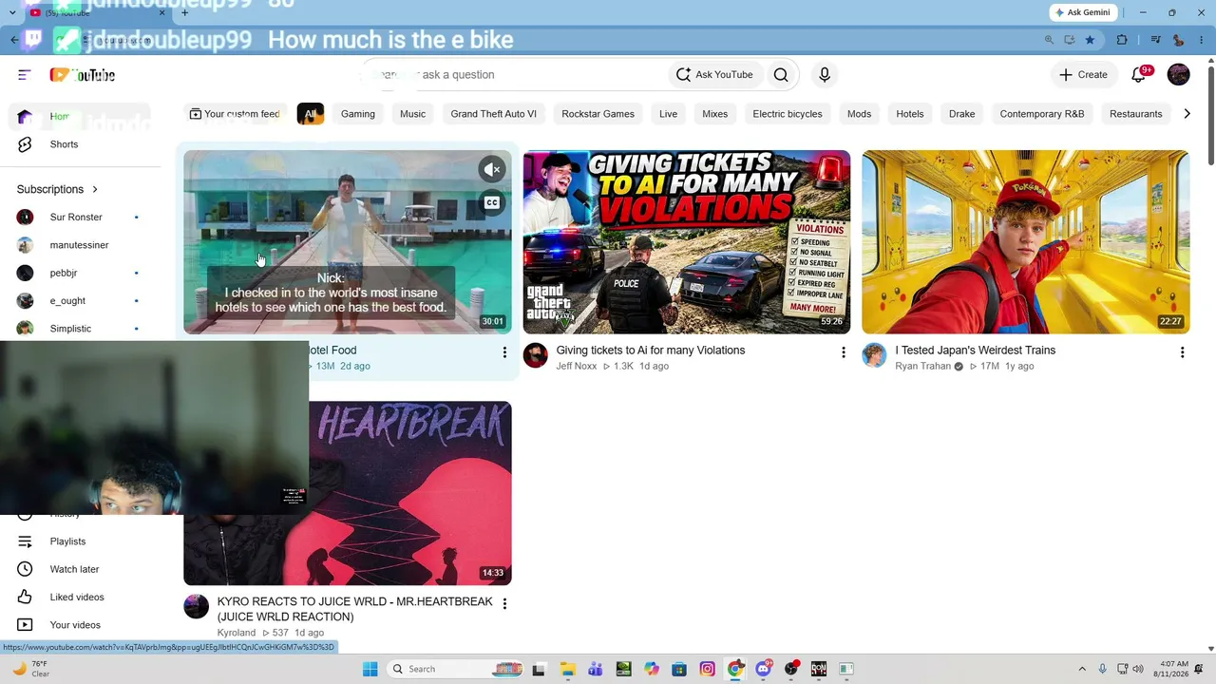Select the Live filter chip
Screen dimensions: 1216x684
tap(669, 114)
